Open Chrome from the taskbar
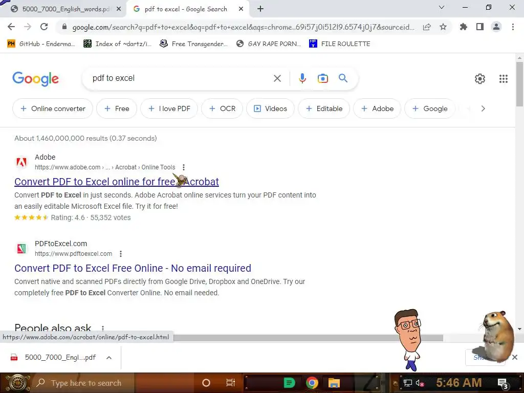Viewport: 524px width, 393px height. coord(312,383)
